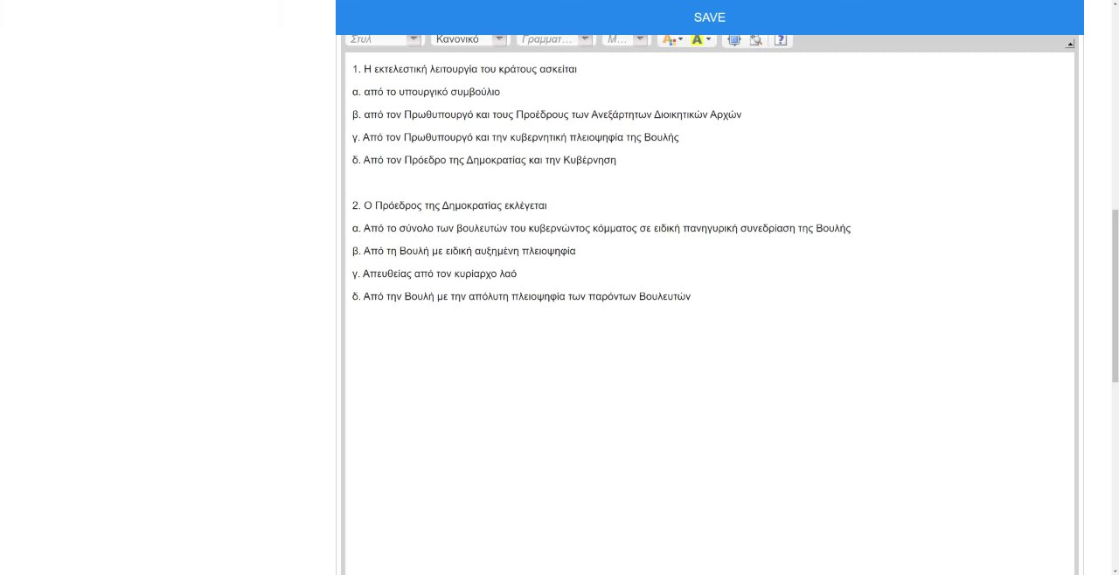Image resolution: width=1119 pixels, height=575 pixels.
Task: Open the font name (Γραμματ…) dropdown
Action: pos(554,39)
